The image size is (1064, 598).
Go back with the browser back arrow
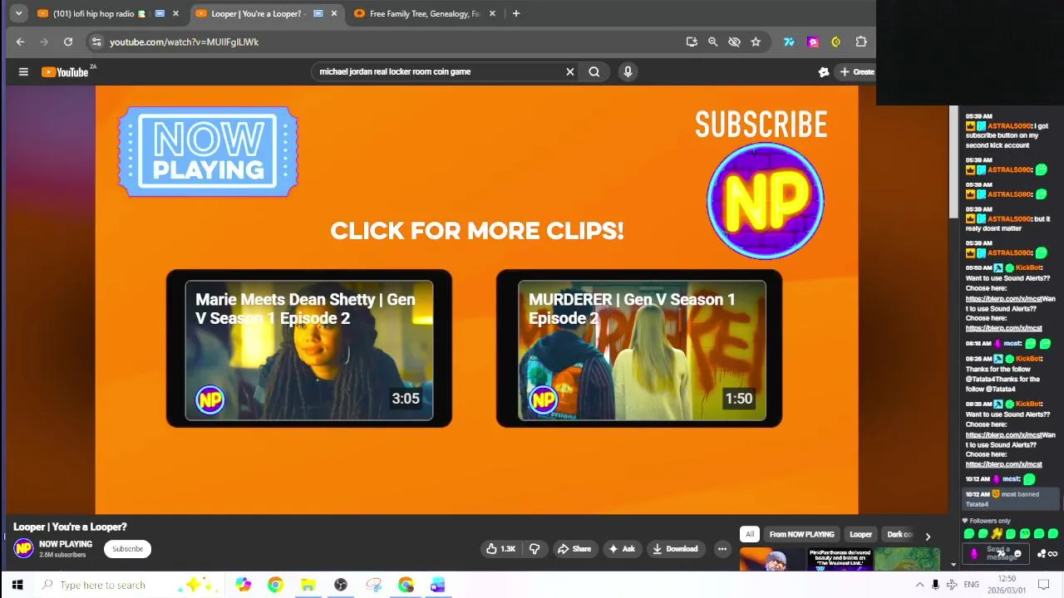pos(21,42)
